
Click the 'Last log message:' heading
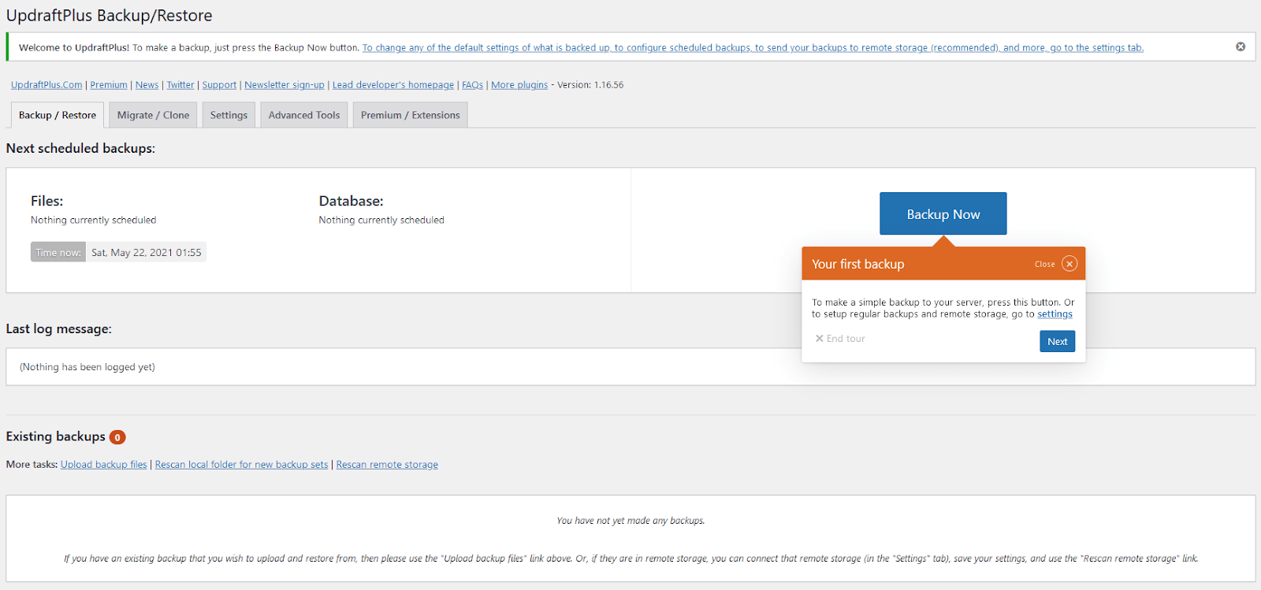click(x=59, y=329)
